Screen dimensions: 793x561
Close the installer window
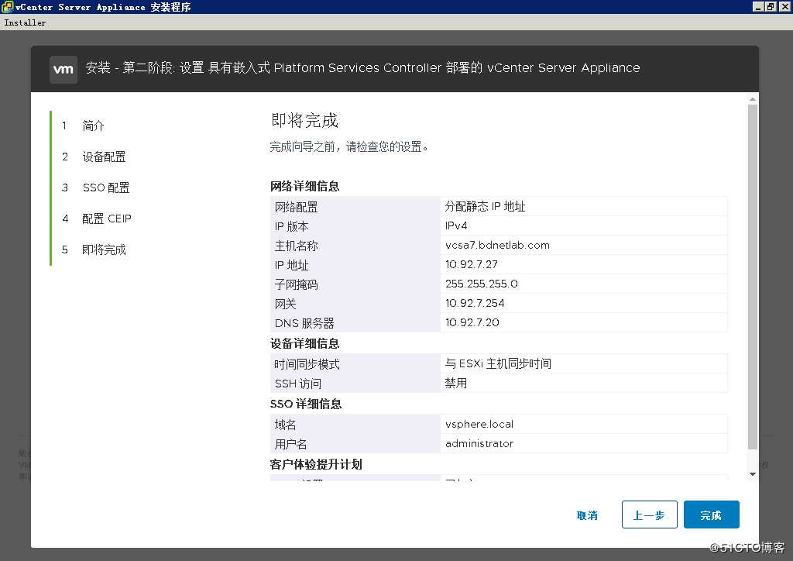click(784, 6)
